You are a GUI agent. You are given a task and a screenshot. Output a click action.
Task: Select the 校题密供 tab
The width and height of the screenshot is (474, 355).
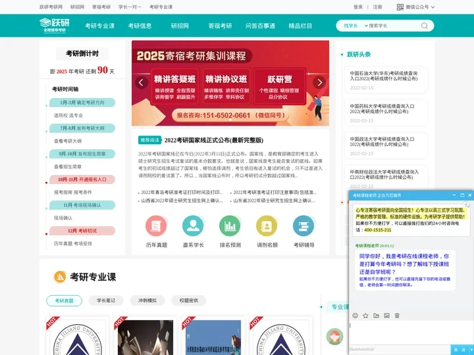pos(189,300)
